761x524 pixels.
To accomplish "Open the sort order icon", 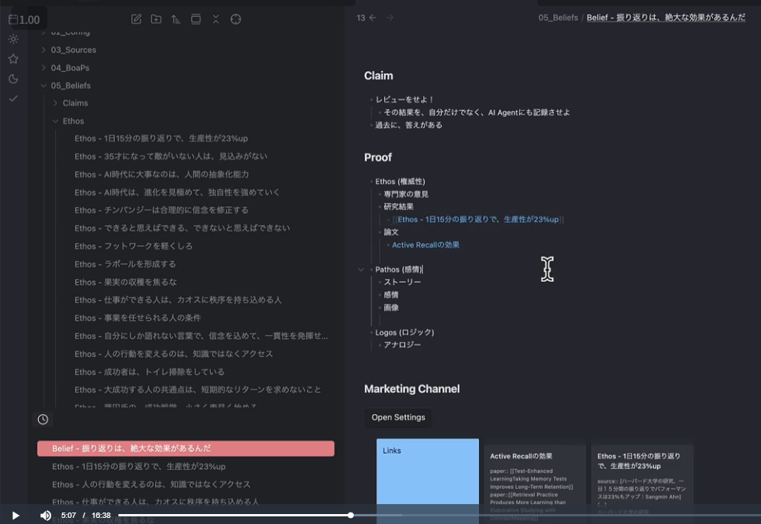I will pos(176,19).
